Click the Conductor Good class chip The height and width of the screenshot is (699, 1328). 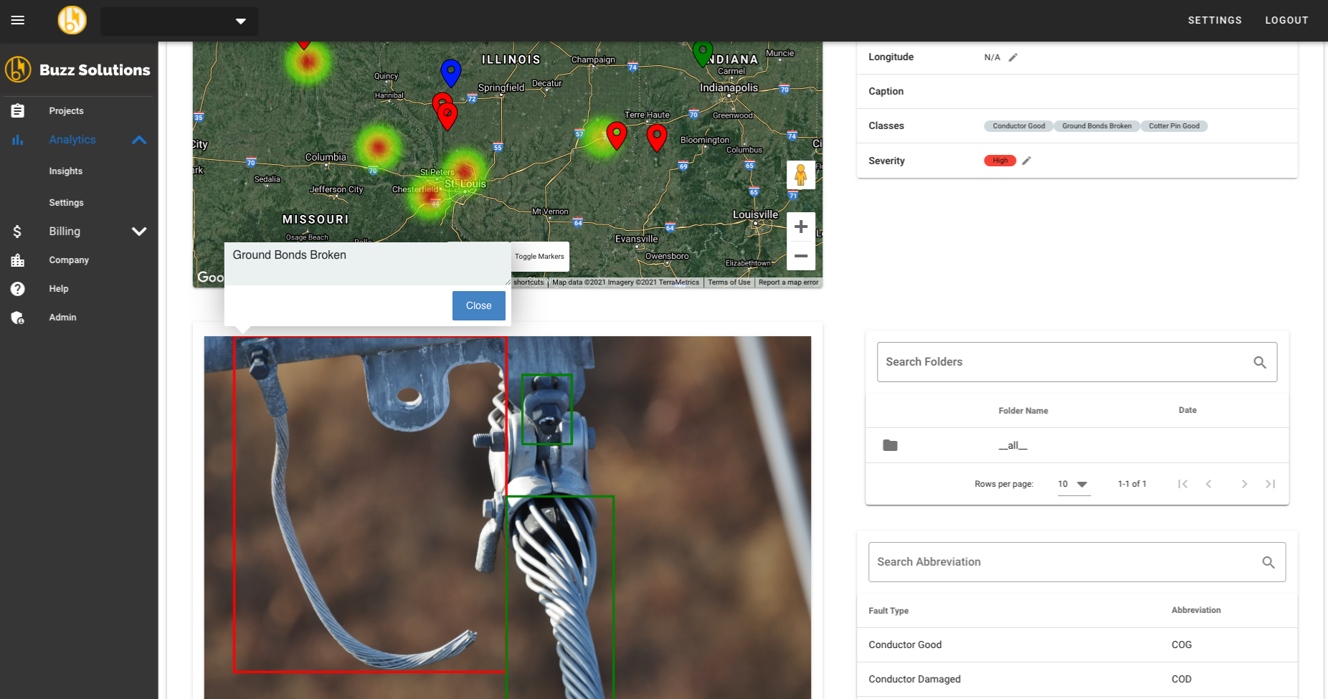coord(1018,126)
